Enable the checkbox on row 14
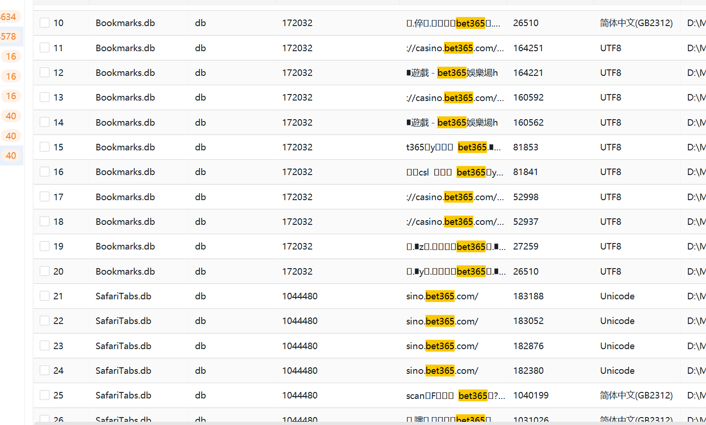This screenshot has width=706, height=425. [45, 122]
